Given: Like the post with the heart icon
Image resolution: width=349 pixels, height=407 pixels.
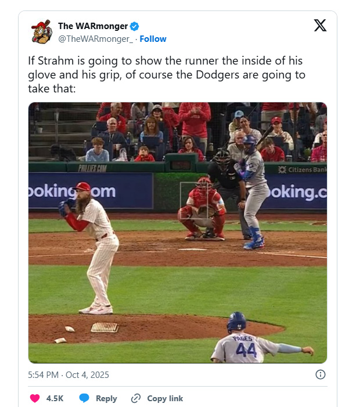Looking at the screenshot, I should click(x=35, y=398).
